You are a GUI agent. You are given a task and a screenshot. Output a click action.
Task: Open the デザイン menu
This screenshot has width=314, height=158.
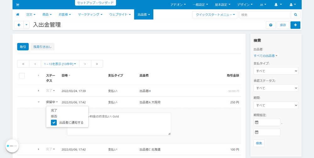coord(245,5)
